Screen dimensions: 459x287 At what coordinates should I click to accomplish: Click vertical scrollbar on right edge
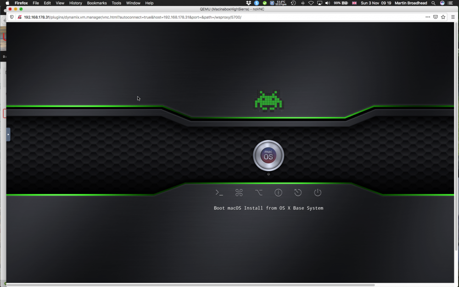[456, 136]
